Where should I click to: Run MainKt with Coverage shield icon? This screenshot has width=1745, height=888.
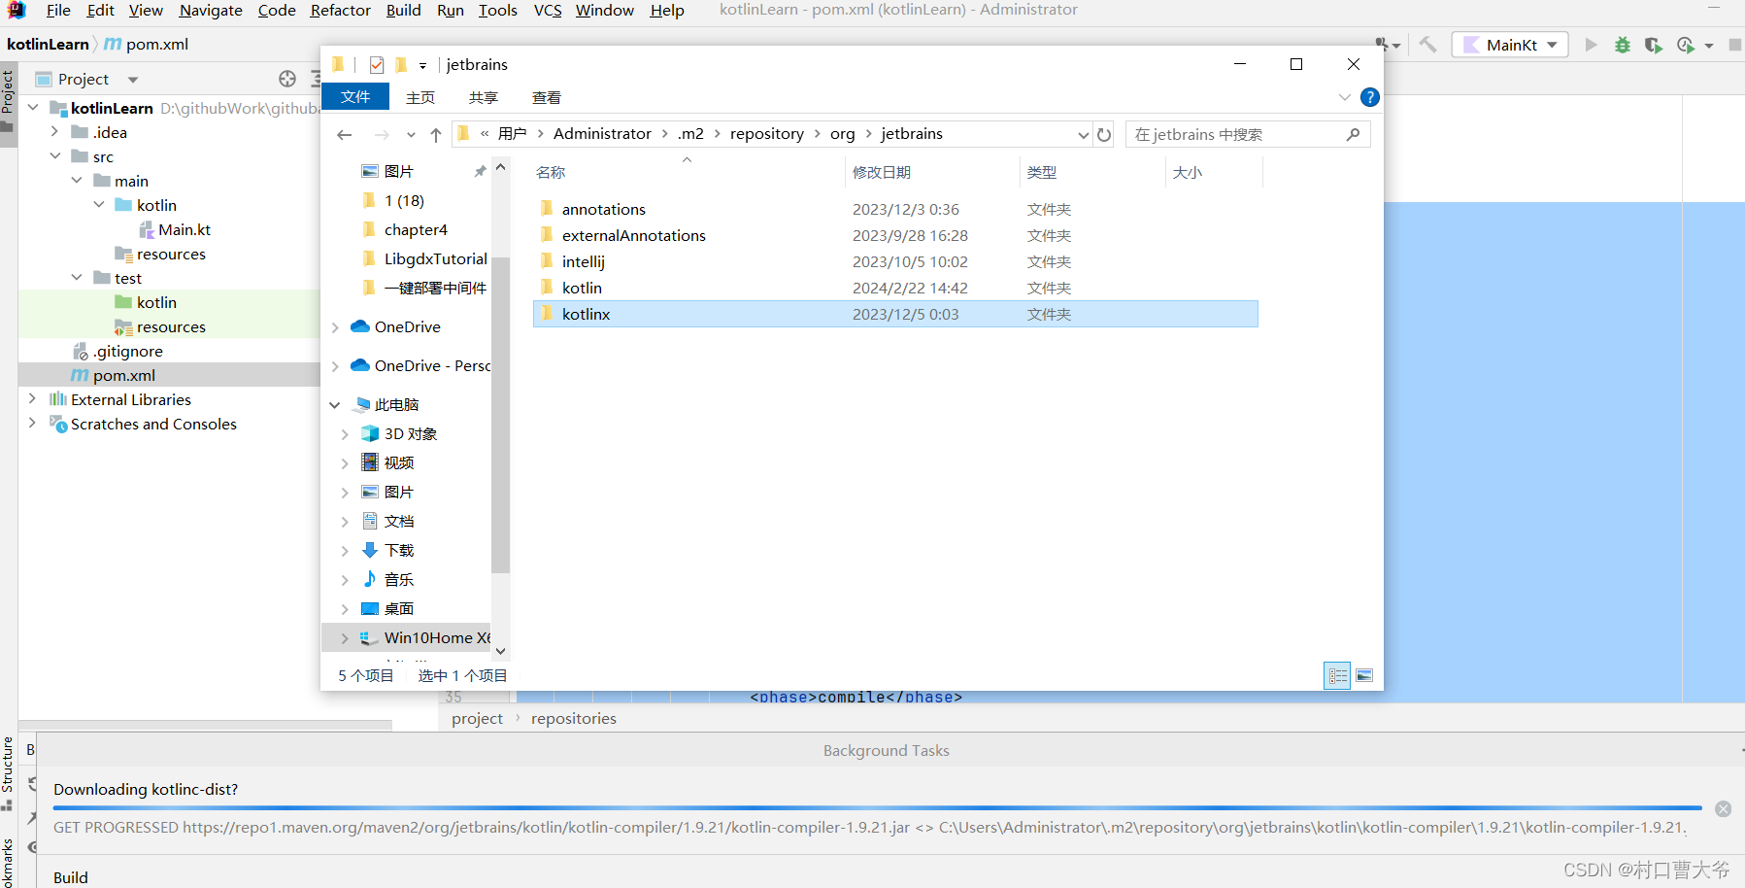pos(1655,45)
